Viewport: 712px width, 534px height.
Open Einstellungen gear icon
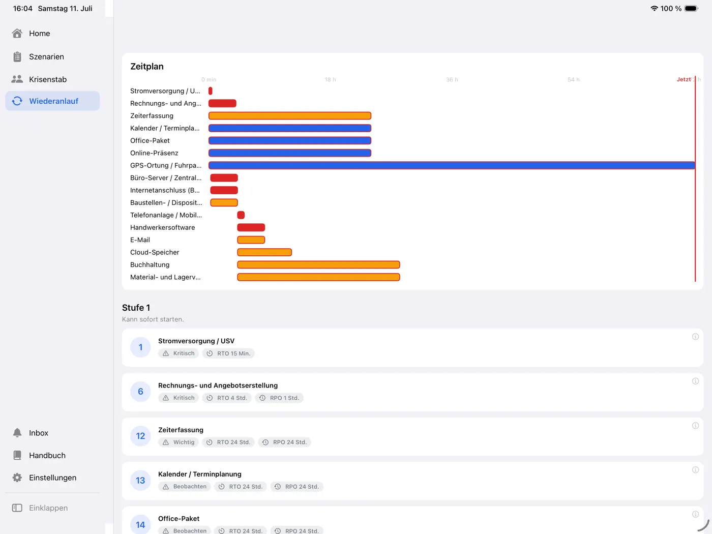pos(17,478)
